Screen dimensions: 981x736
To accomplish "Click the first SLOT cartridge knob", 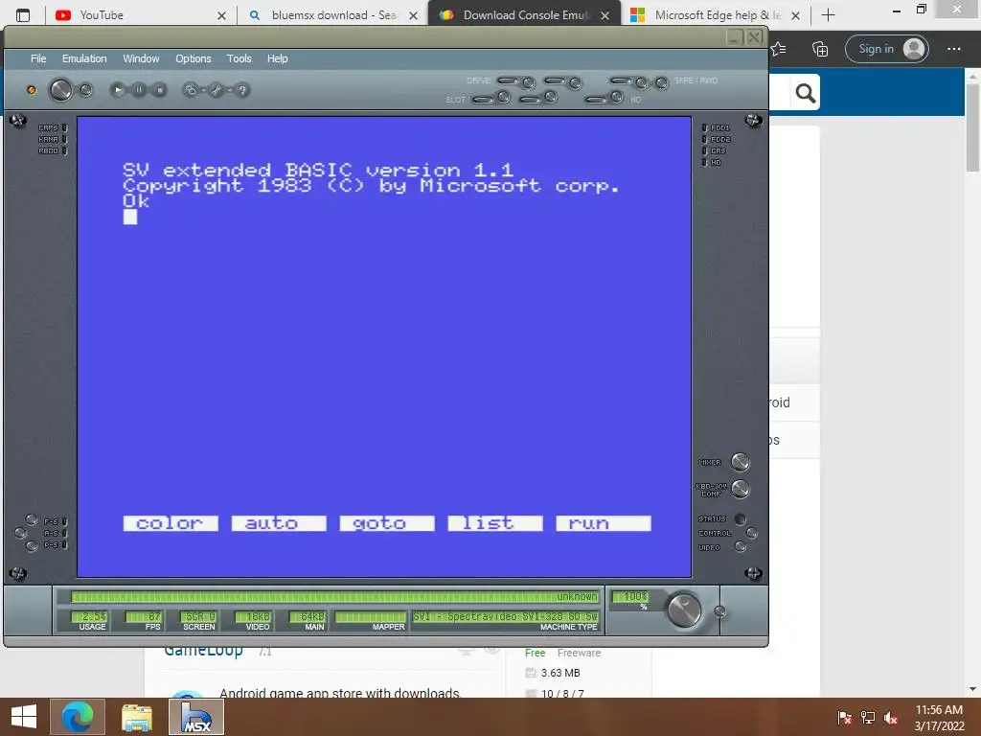I will point(504,97).
